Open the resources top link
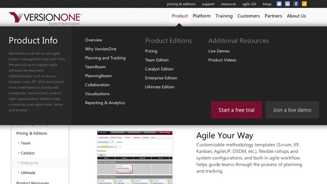This screenshot has height=184, width=327. click(228, 4)
